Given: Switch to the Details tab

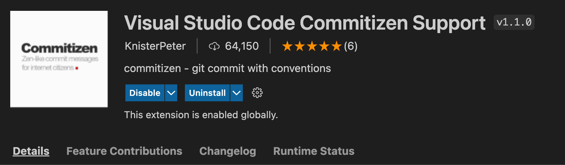Looking at the screenshot, I should (31, 151).
